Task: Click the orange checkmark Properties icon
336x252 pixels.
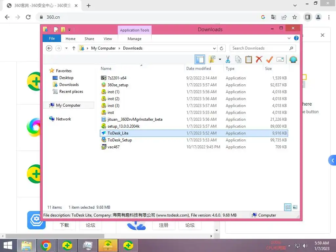Action: tap(269, 59)
